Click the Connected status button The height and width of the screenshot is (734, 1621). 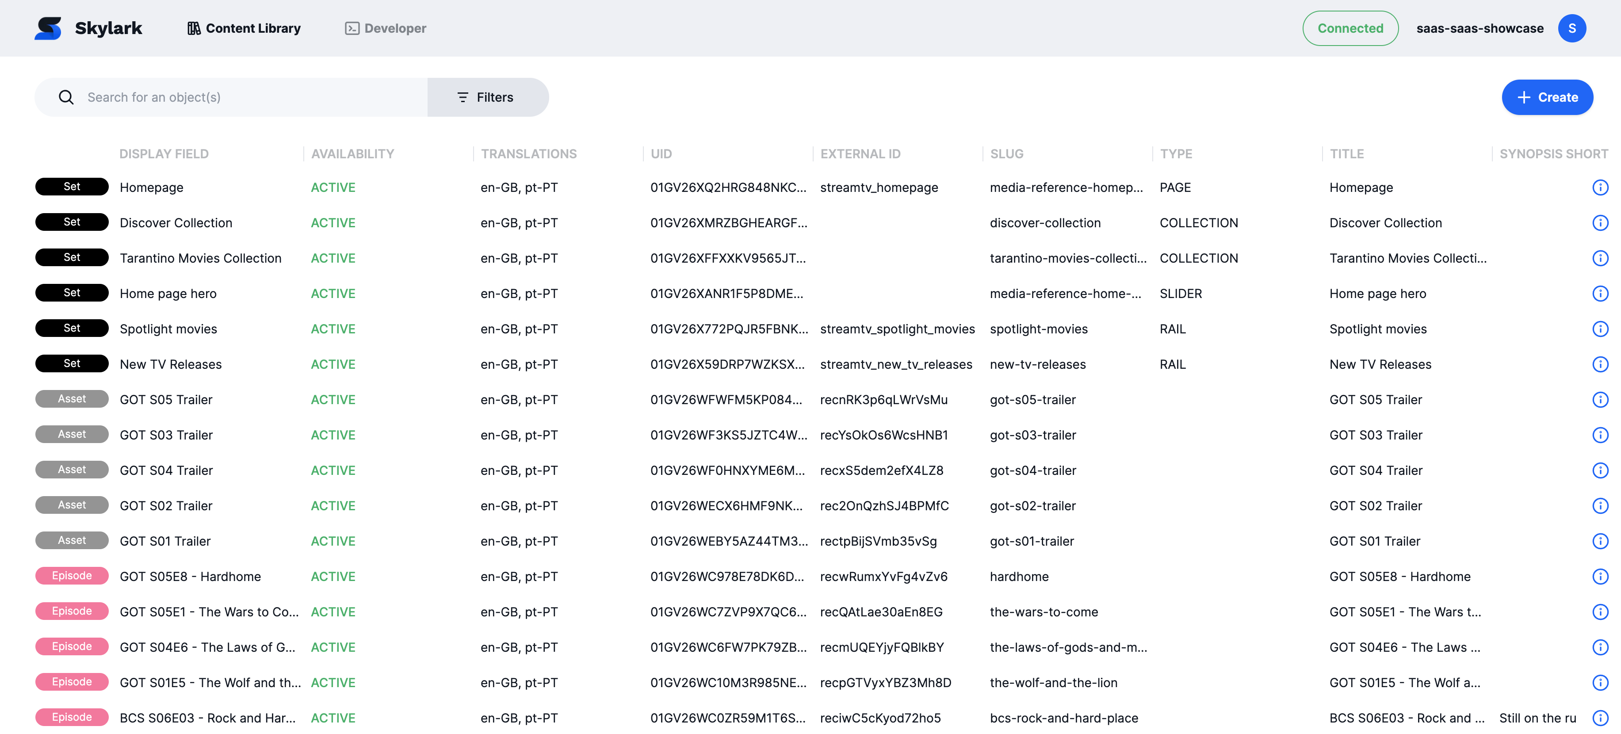click(1350, 28)
